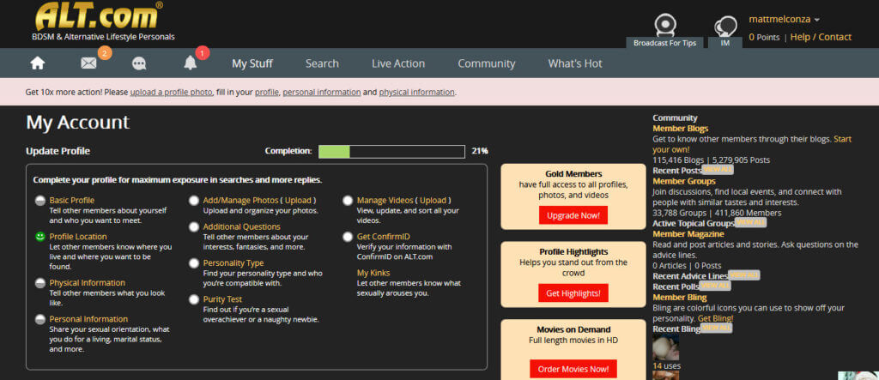Open the Basic Profile link
879x380 pixels.
72,200
